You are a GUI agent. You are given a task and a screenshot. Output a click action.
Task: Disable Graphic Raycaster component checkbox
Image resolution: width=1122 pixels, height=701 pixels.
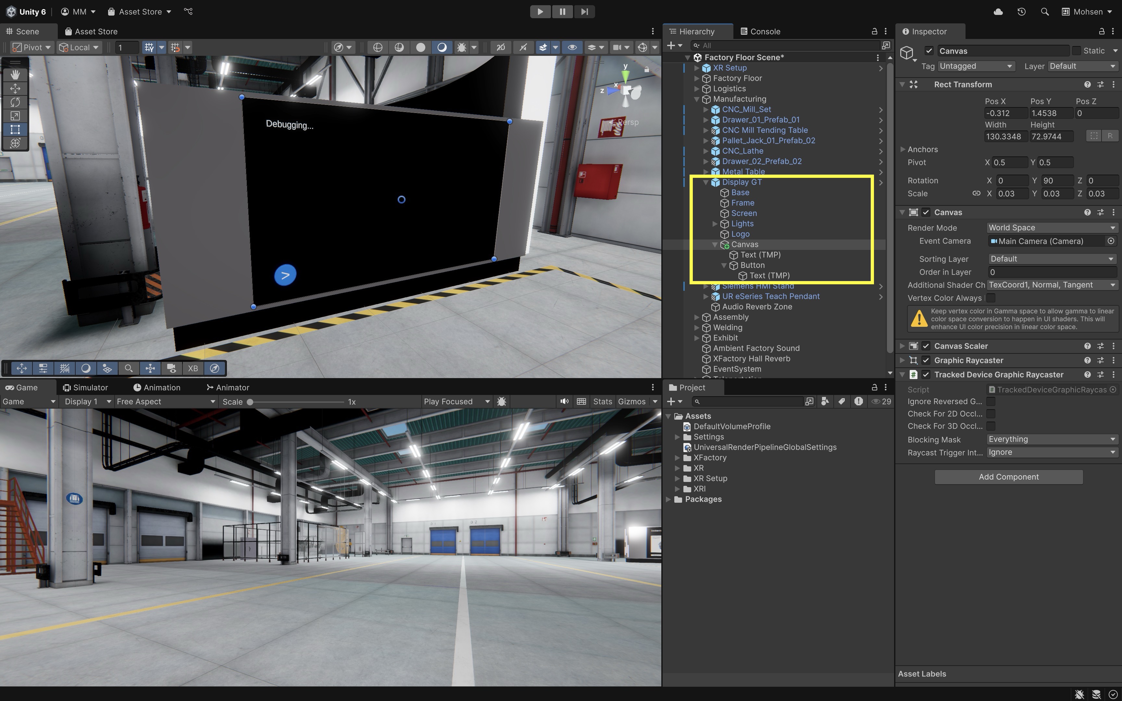tap(926, 360)
